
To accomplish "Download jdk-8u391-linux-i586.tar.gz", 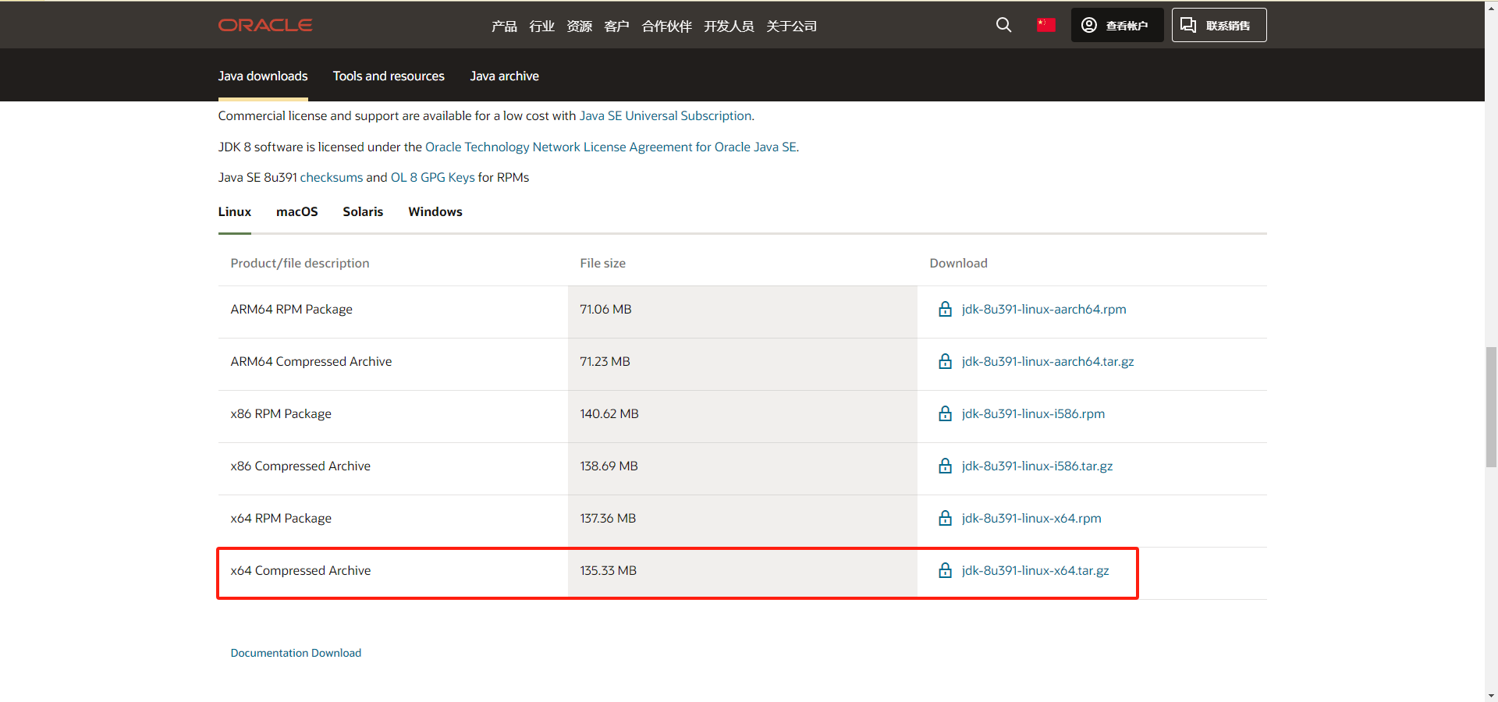I will point(1037,466).
